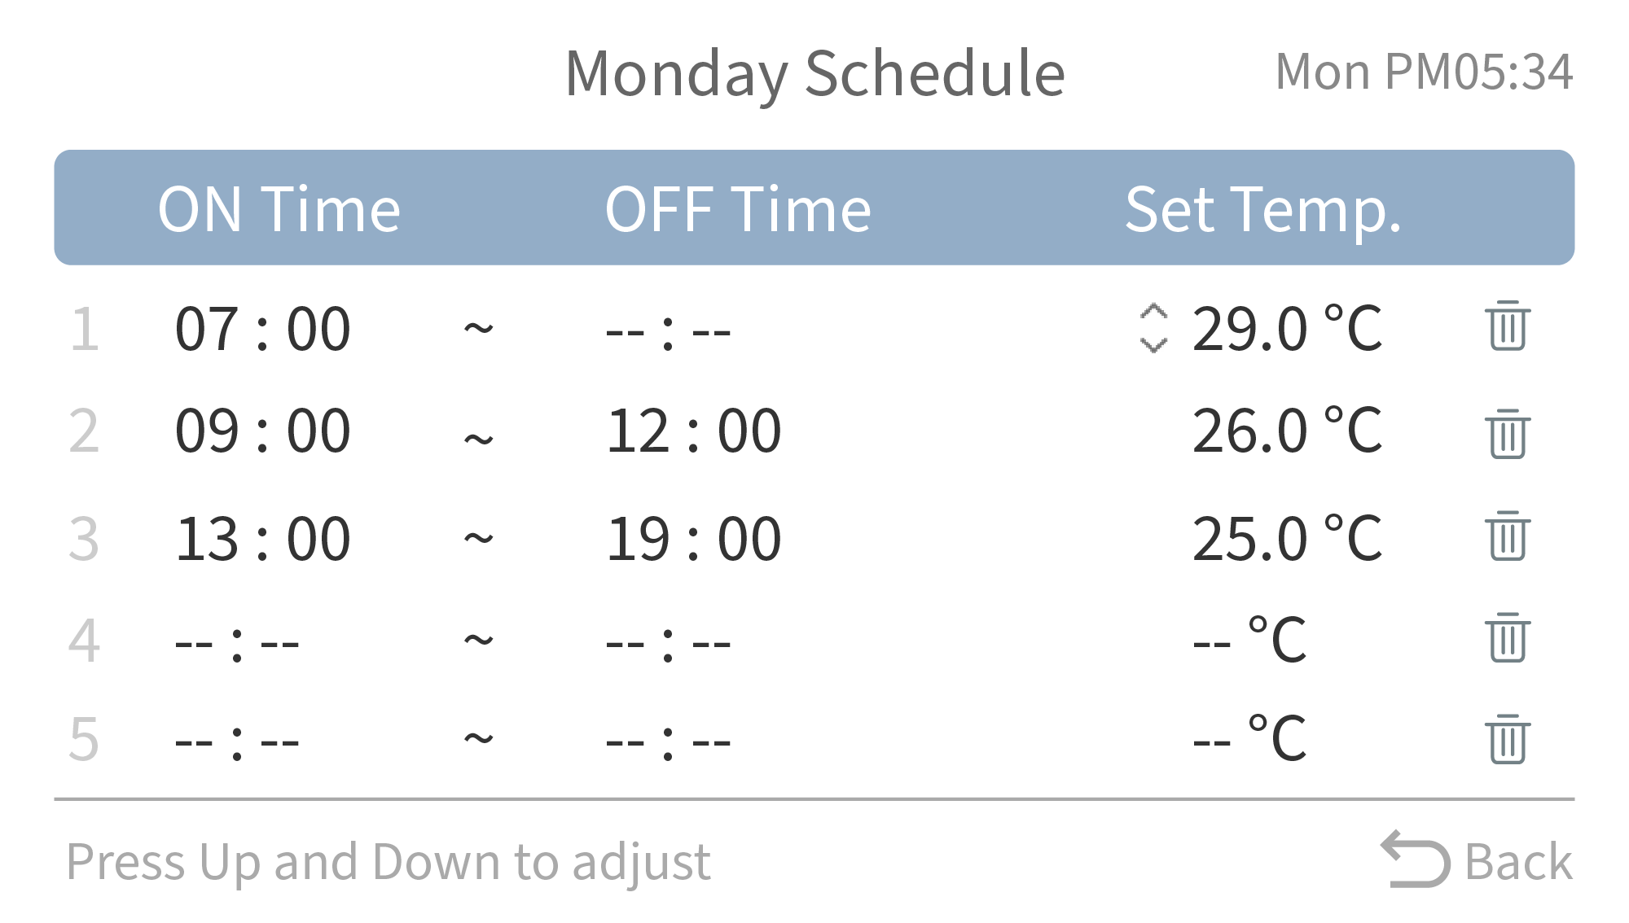Select row 1 ON time 07:00
The image size is (1629, 923).
263,329
